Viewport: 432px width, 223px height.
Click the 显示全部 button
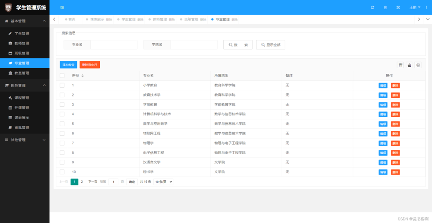coord(270,45)
